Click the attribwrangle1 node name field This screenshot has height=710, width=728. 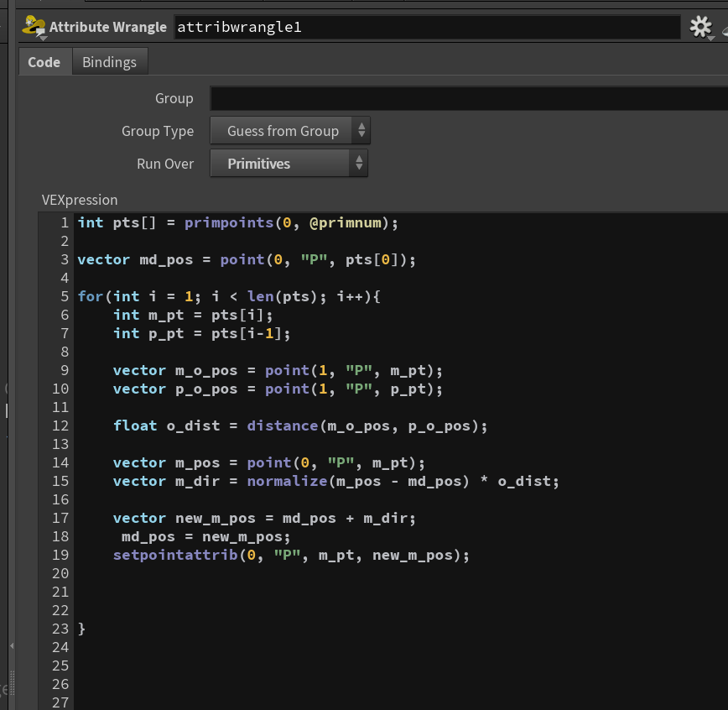427,27
